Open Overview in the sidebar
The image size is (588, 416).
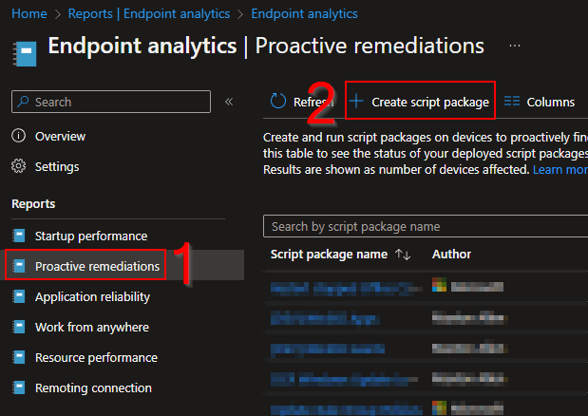click(x=60, y=136)
